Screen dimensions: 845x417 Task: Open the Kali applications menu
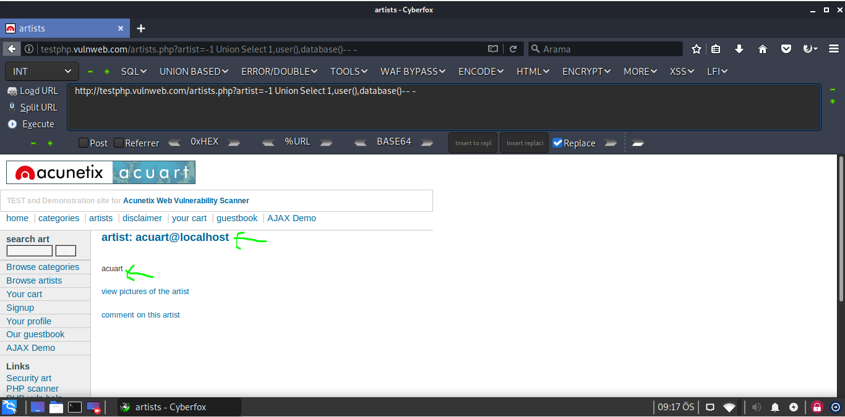click(x=9, y=407)
